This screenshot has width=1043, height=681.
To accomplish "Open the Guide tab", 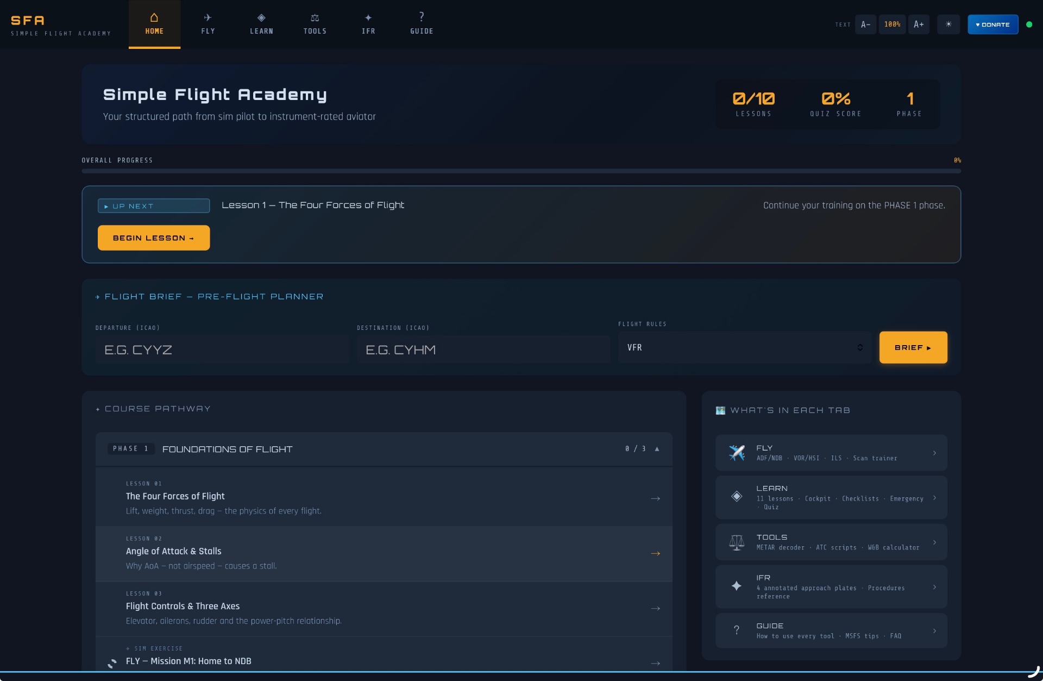I will coord(422,24).
